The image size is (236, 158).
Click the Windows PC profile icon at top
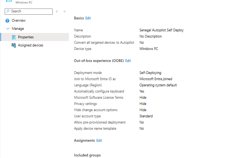click(8, 2)
